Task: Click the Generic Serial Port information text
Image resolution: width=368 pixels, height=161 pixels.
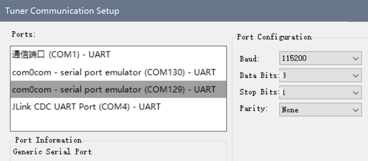Action: 52,152
